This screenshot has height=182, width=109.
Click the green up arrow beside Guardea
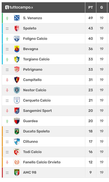click(x=7, y=121)
